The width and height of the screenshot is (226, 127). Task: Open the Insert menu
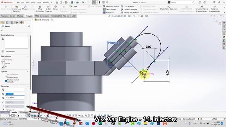coord(33,2)
